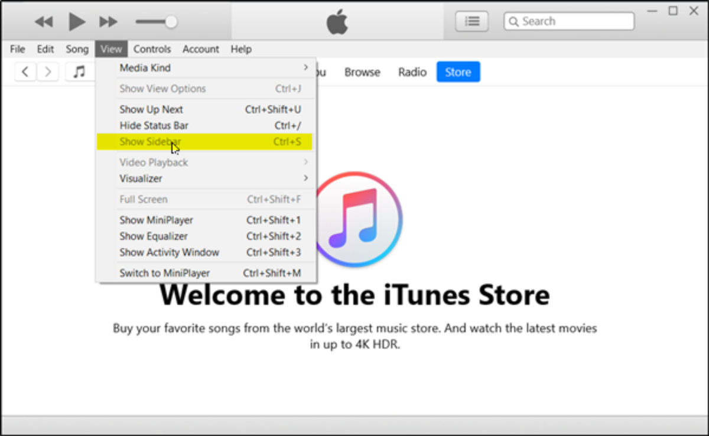This screenshot has width=709, height=436.
Task: Maximize the iTunes window
Action: (673, 11)
